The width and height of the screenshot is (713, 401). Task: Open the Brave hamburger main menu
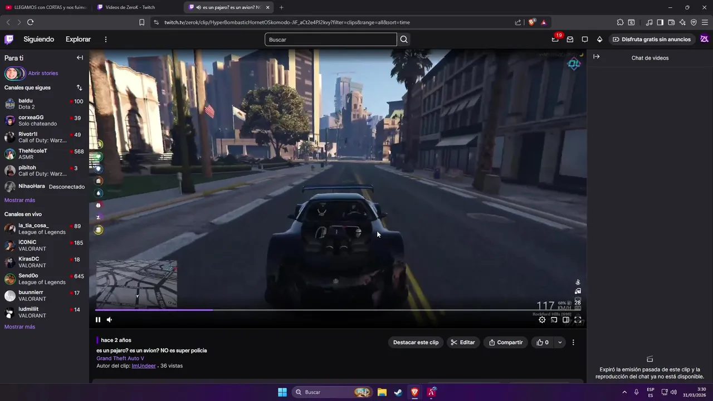pyautogui.click(x=705, y=22)
